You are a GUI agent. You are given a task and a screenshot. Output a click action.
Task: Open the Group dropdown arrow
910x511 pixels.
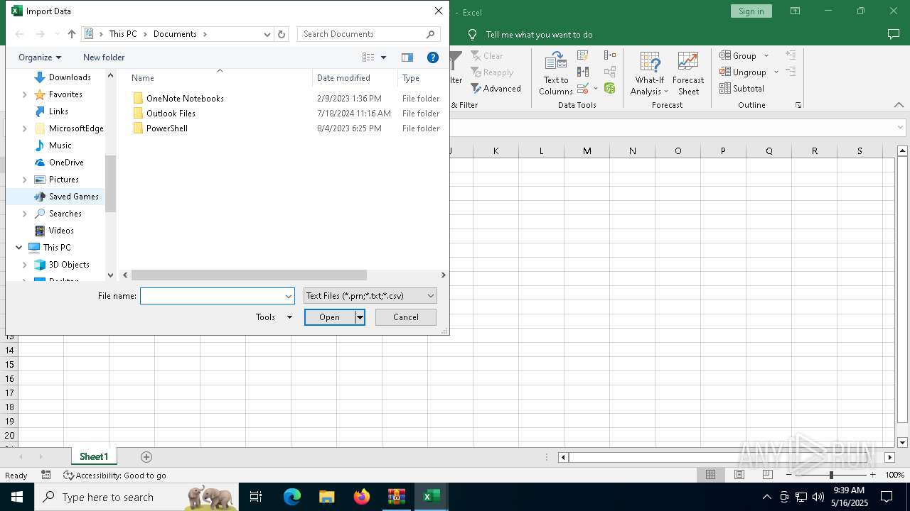point(766,55)
